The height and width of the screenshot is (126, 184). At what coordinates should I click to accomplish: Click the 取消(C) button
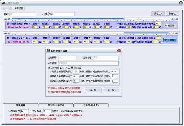tap(172, 14)
